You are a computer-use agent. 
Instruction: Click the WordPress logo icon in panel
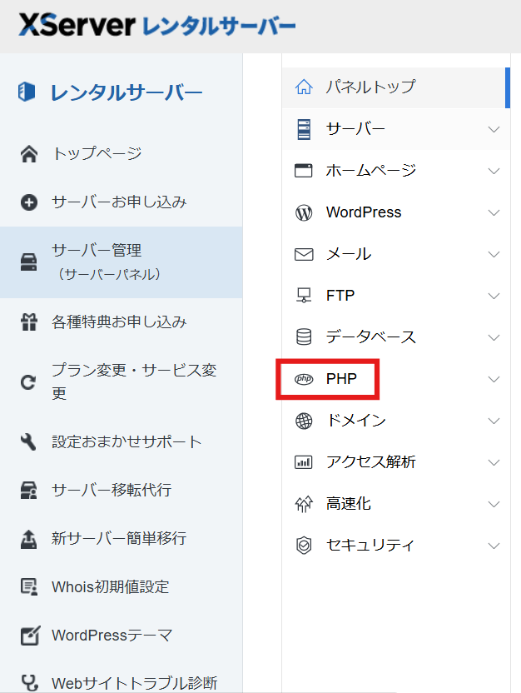coord(304,212)
